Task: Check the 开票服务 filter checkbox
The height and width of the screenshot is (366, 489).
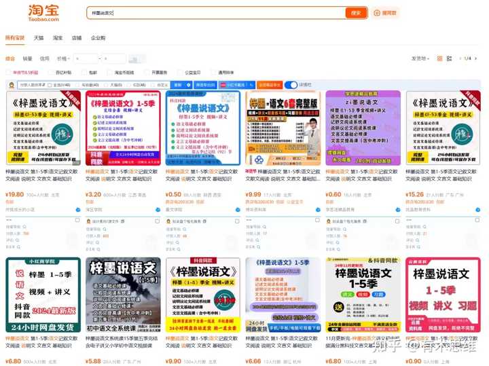Action: [x=146, y=73]
